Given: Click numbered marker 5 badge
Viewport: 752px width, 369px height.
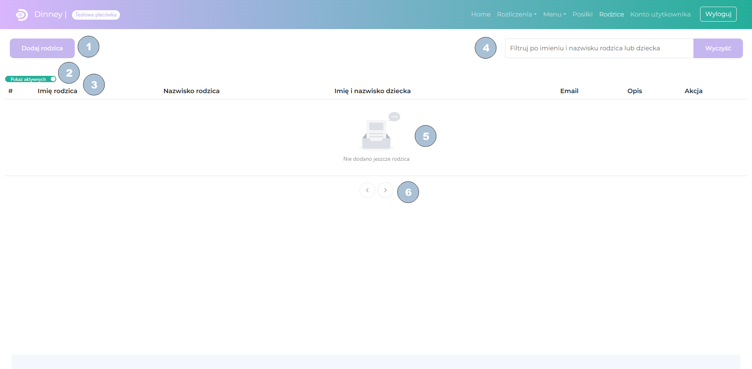Looking at the screenshot, I should click(x=426, y=136).
